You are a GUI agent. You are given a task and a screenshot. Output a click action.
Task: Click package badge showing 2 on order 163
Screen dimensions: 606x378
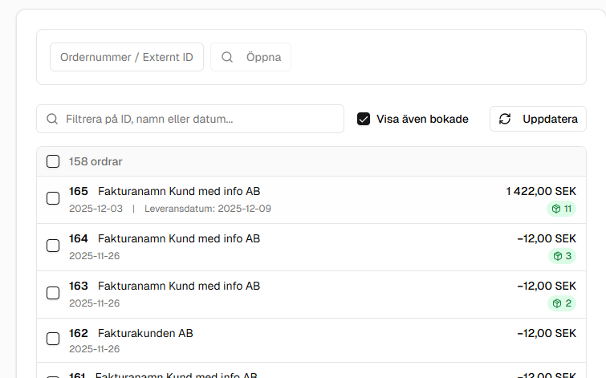(x=562, y=303)
